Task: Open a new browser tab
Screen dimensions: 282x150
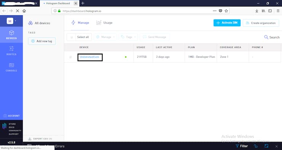Action: [83, 3]
